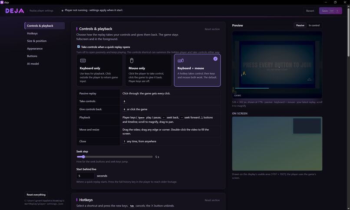Click the replay preview thumbnail

click(x=277, y=65)
